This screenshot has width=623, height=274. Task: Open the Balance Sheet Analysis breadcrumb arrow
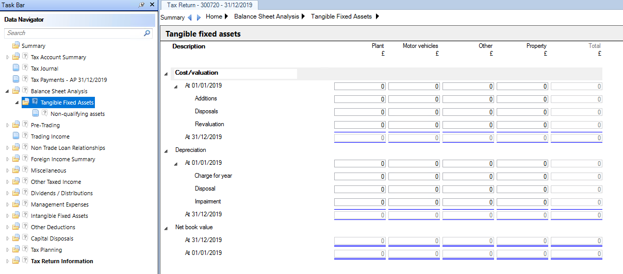303,16
